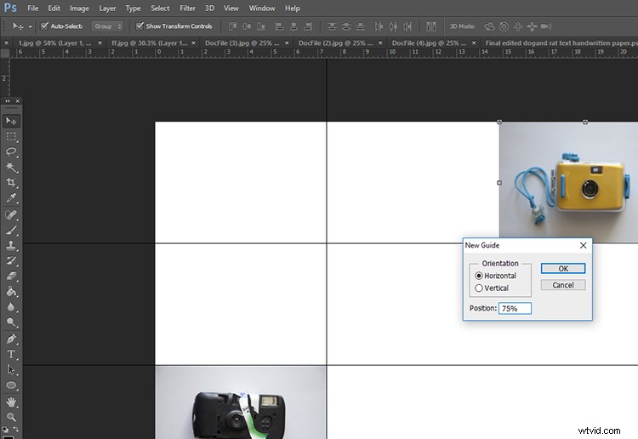Select the Healing Brush tool
This screenshot has height=439, width=638.
11,214
